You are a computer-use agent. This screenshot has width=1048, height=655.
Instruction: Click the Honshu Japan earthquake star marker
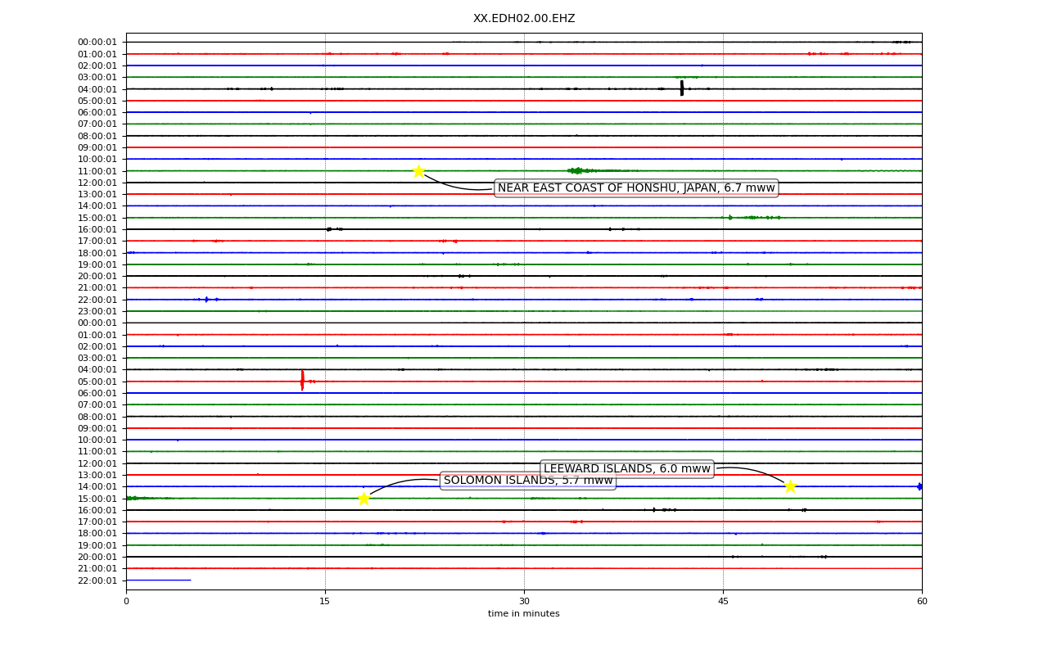(418, 171)
